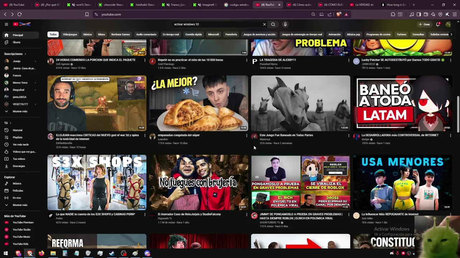Open 'BANEÓ A TODA LATAM' thumbnail
The height and width of the screenshot is (258, 460).
402,103
